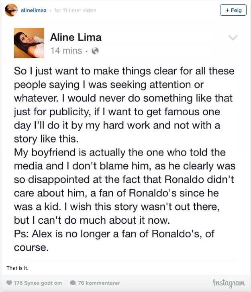
Task: Click the "That is it." caption
Action: pos(17,268)
